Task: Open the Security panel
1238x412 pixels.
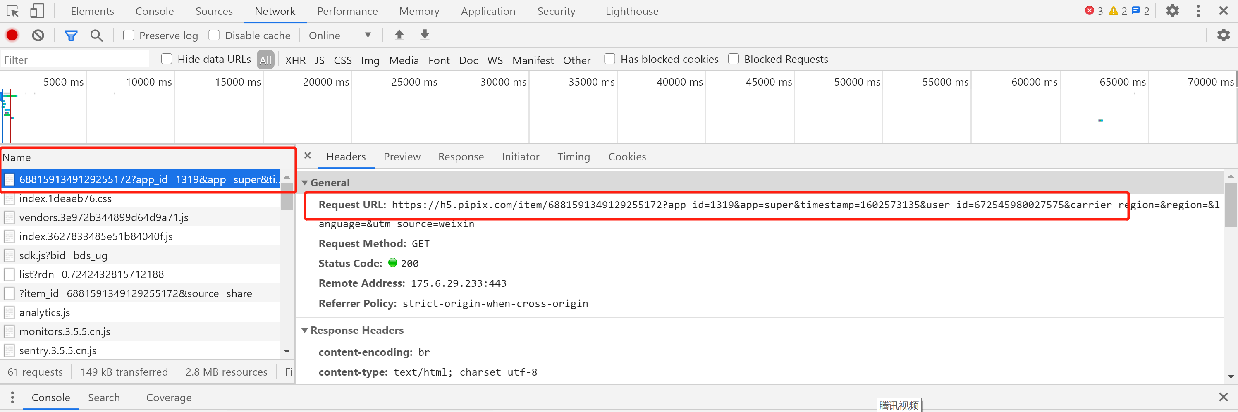Action: pos(556,11)
